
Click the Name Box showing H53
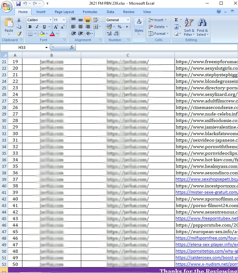(22, 47)
